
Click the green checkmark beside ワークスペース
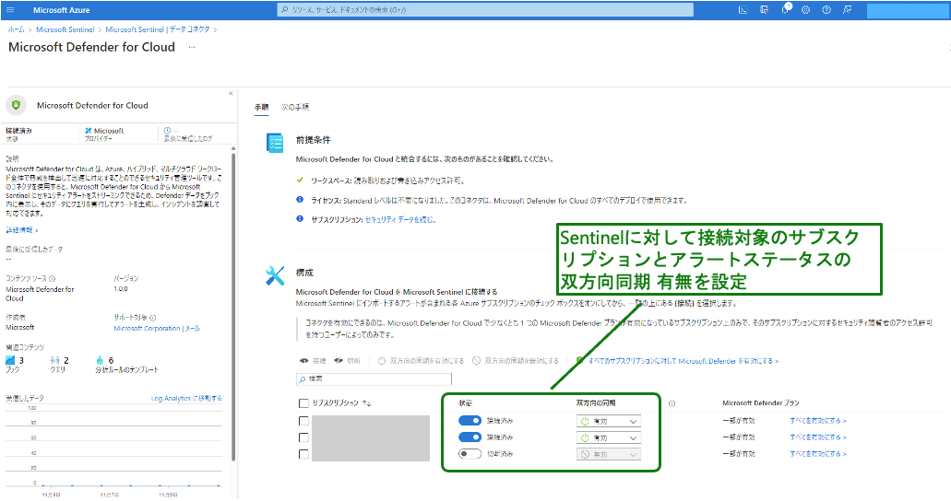pyautogui.click(x=300, y=180)
